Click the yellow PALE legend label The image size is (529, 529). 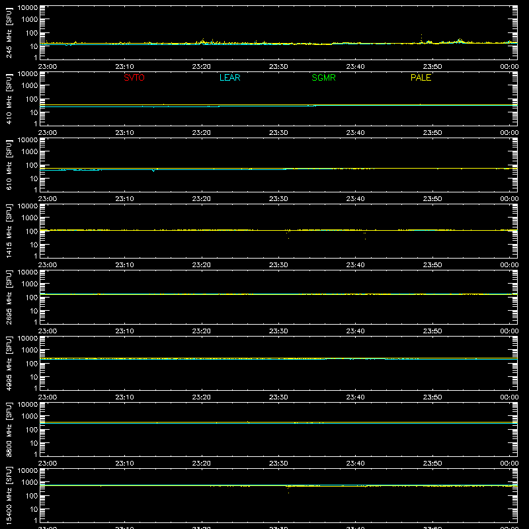point(421,77)
